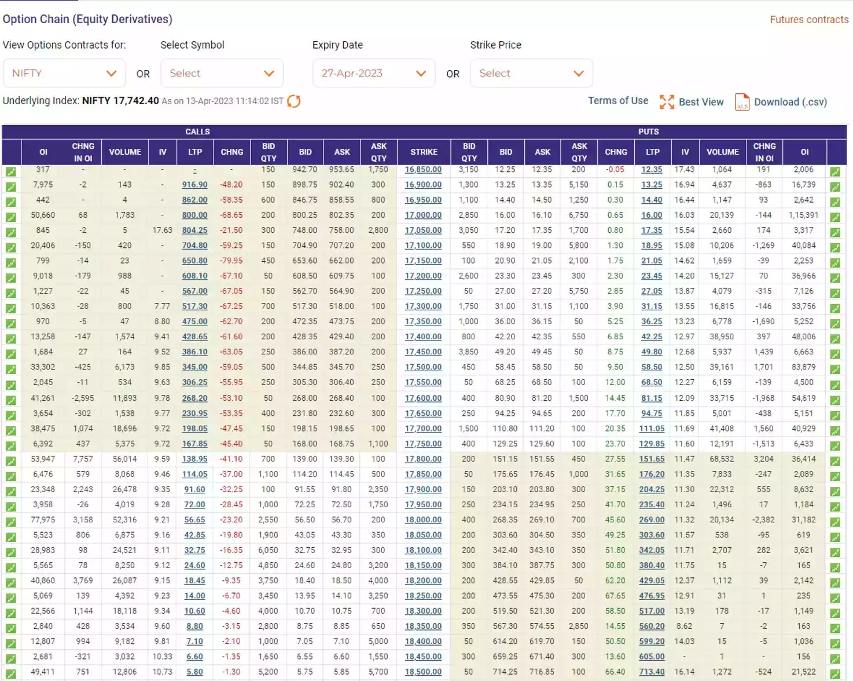Open the NIFTY contracts dropdown
The height and width of the screenshot is (681, 853).
pos(64,73)
